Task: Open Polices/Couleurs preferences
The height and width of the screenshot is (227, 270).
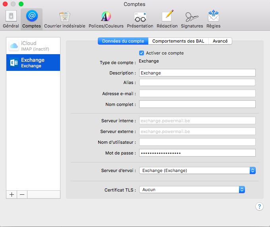Action: click(106, 19)
